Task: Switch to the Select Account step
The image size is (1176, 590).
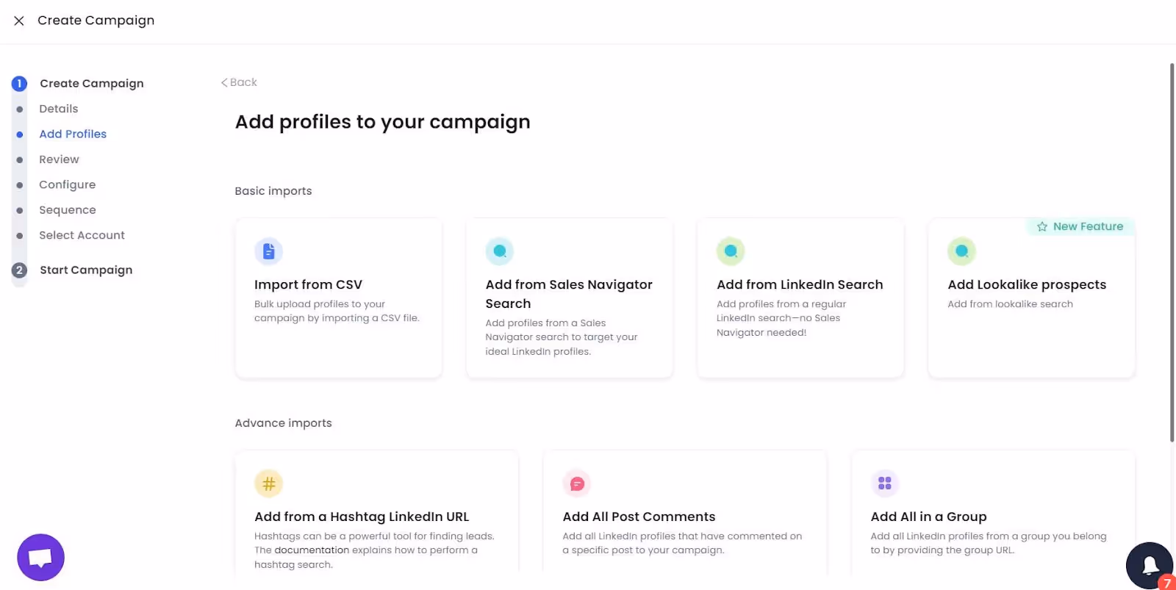Action: [x=82, y=235]
